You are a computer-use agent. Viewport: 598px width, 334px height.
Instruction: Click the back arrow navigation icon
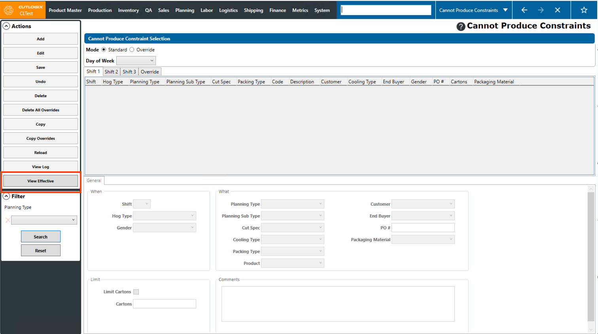click(524, 10)
